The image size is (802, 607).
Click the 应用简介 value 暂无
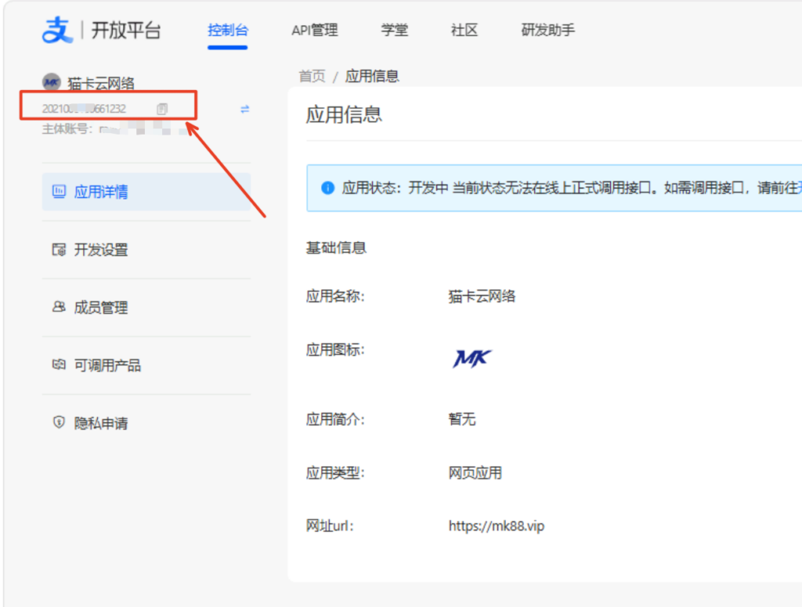click(x=462, y=419)
